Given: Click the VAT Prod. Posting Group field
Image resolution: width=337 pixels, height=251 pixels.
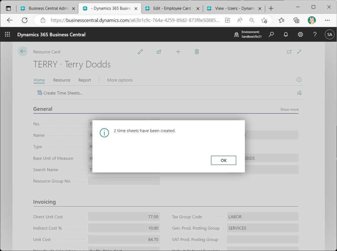Looking at the screenshot, I should (263, 239).
